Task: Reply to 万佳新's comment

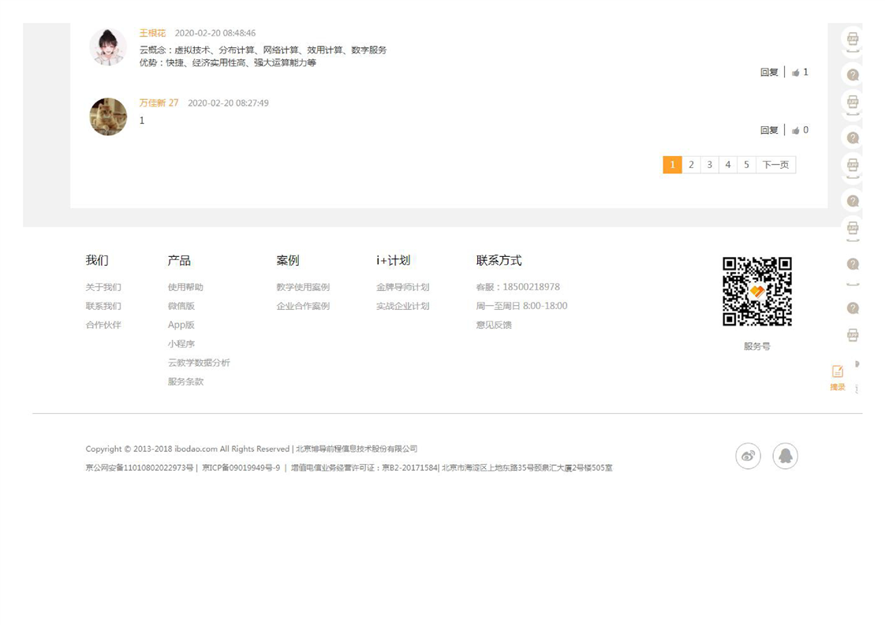Action: pyautogui.click(x=768, y=131)
